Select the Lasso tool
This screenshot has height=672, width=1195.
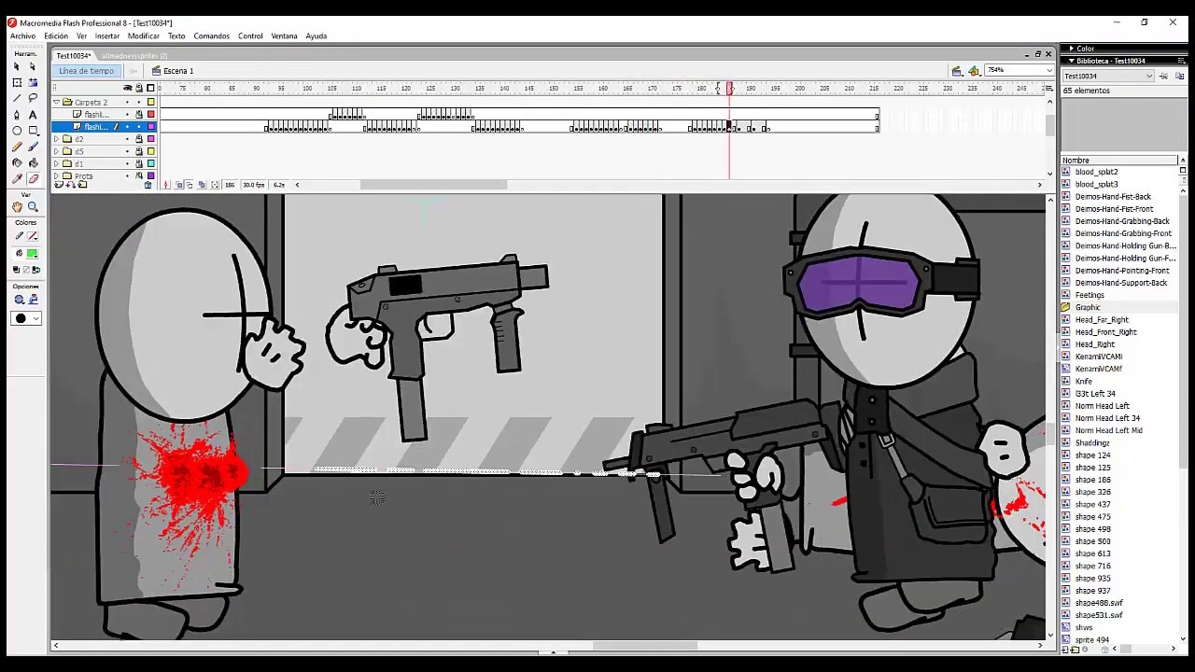33,98
